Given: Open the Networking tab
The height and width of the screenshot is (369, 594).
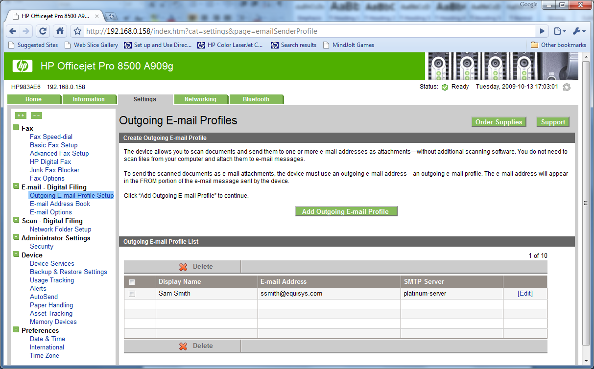Looking at the screenshot, I should pyautogui.click(x=200, y=99).
